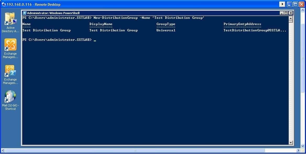
Task: Close the Administrator: Windows PowerShell window
Action: tap(291, 13)
